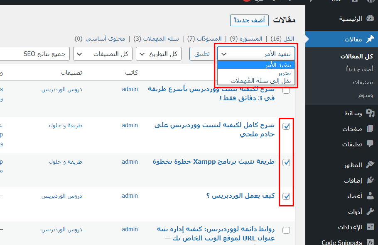Open the كل التواريخ date filter dropdown
378x245 pixels.
tap(158, 54)
